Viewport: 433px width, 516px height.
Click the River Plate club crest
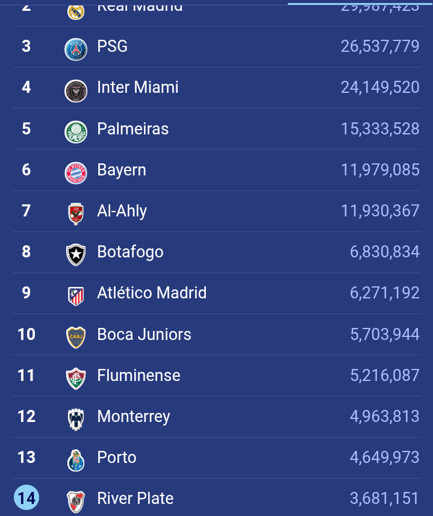[x=76, y=502]
